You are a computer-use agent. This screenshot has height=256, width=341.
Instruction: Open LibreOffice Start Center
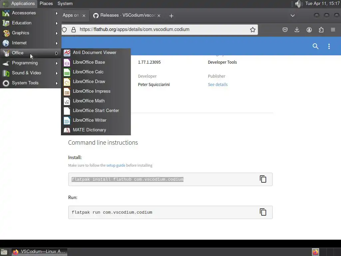coord(96,111)
